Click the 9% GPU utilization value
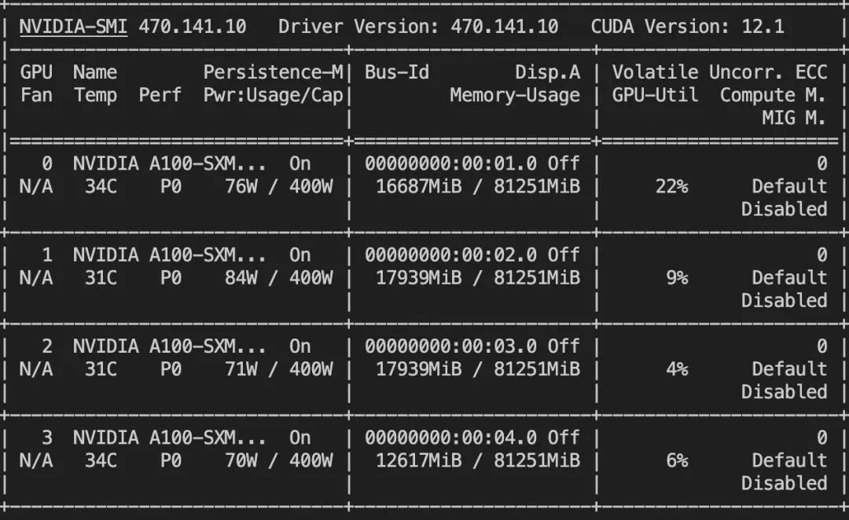This screenshot has height=520, width=849. click(x=677, y=278)
